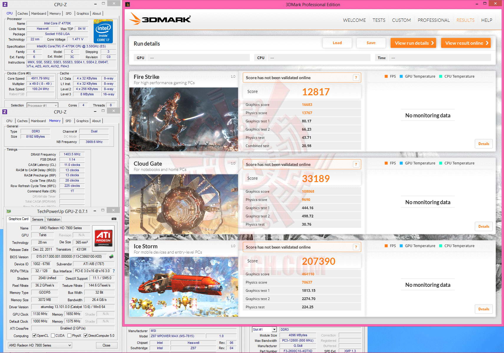Click the app icon of CPU-Z Memory window
504x353 pixels.
[x=5, y=112]
